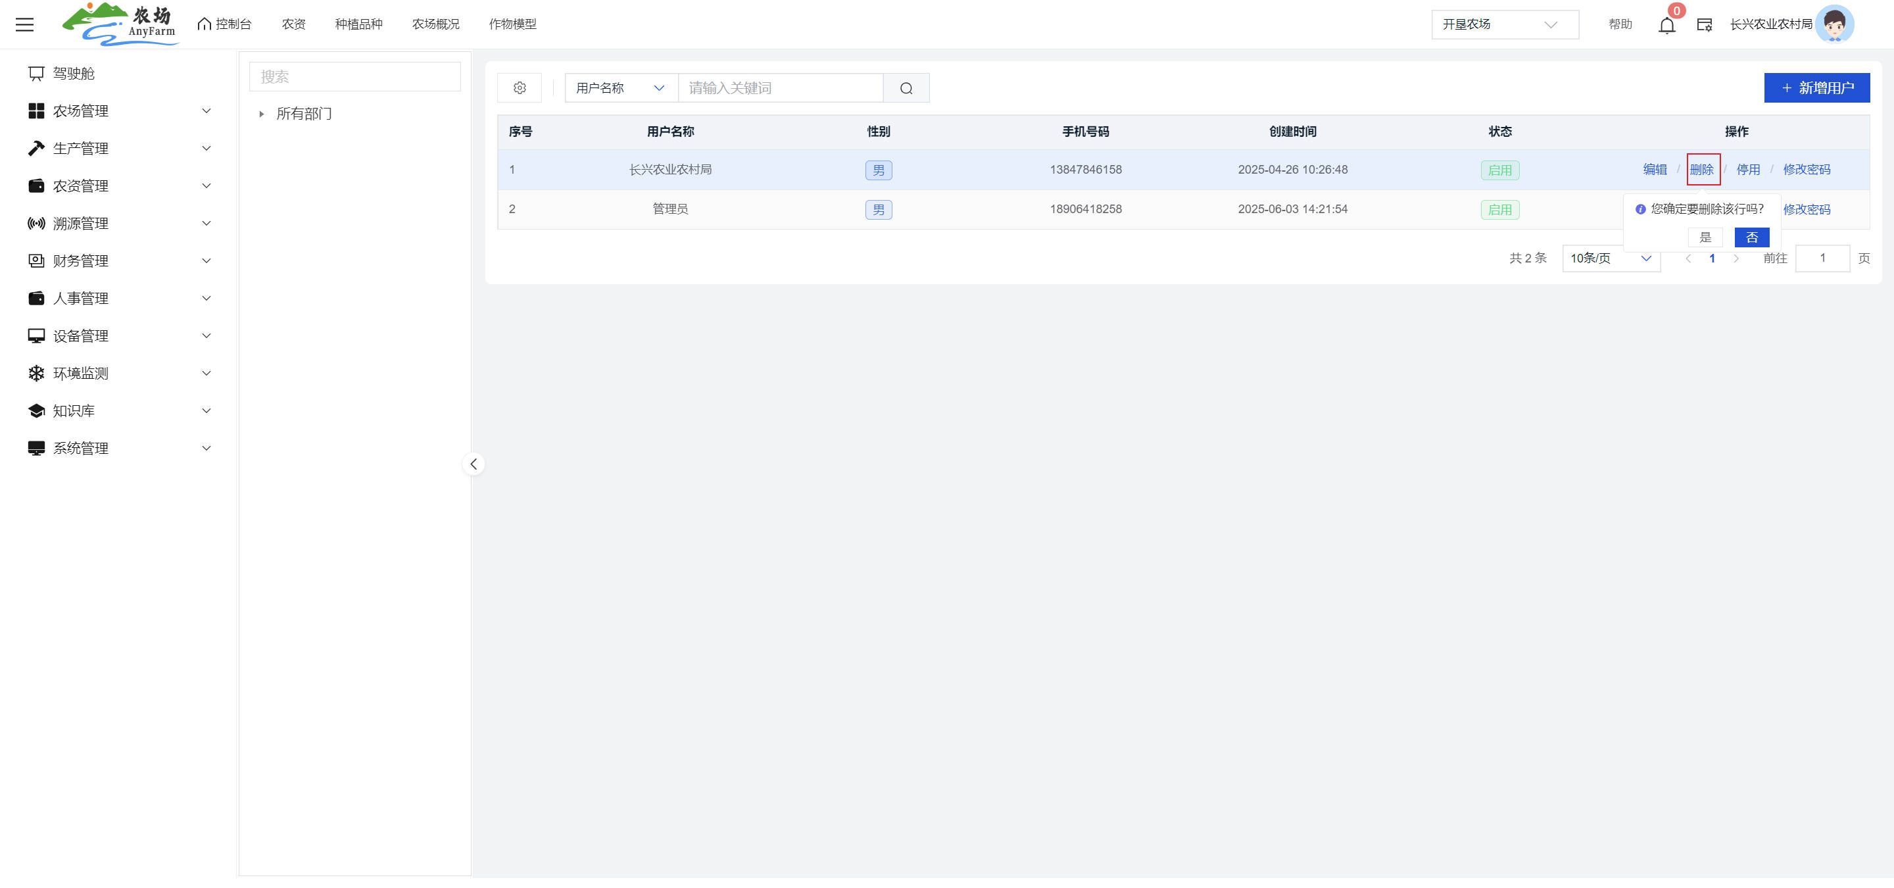Click the table settings gear icon
1894x888 pixels.
(x=519, y=87)
